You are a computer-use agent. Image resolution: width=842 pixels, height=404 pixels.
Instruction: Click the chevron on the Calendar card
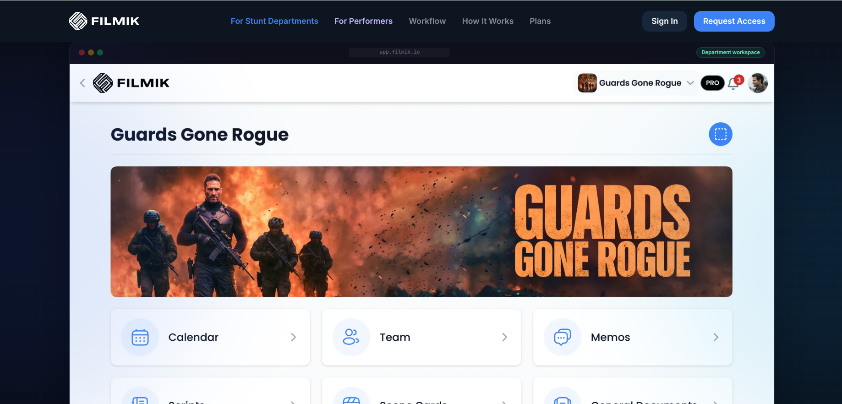[x=294, y=337]
